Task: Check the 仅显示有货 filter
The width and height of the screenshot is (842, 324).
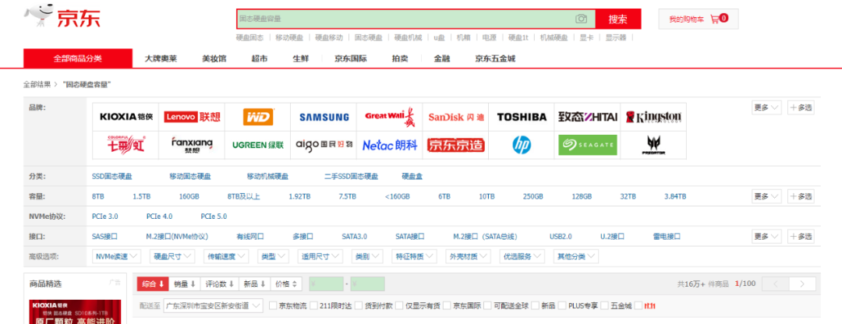Action: point(399,306)
